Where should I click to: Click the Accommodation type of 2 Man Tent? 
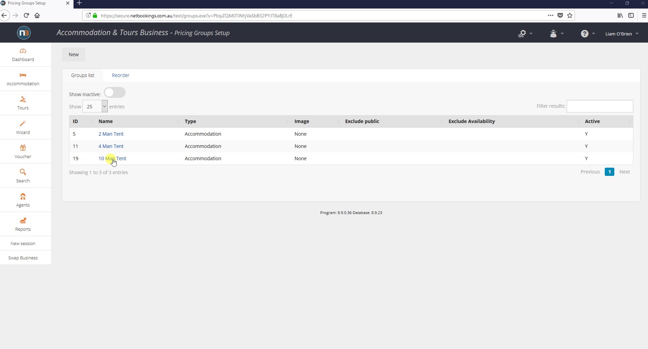coord(203,134)
